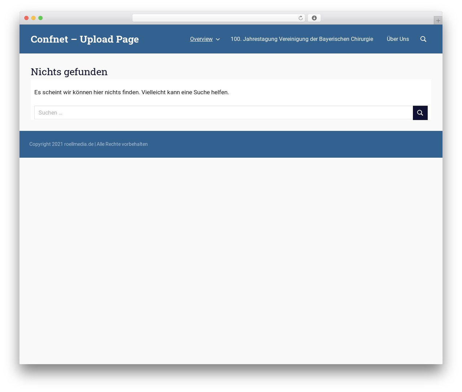The height and width of the screenshot is (392, 462).
Task: Select the Nichts gefunden heading
Action: coord(69,72)
